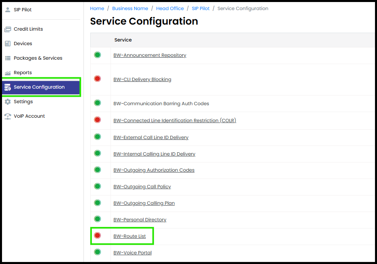This screenshot has width=377, height=264.
Task: Open BW-Outgoing Authorization Codes link
Action: [154, 170]
